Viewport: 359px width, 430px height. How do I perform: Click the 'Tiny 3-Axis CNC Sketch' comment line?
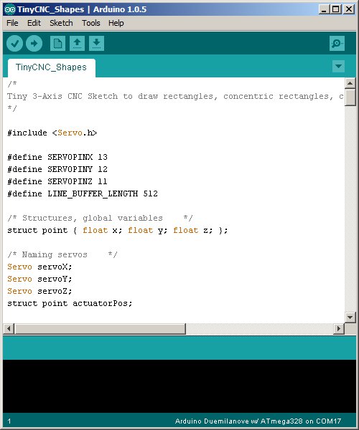175,96
